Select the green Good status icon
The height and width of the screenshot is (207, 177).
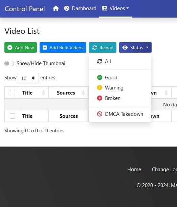(99, 77)
